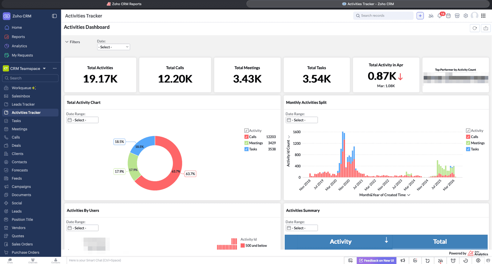Toggle Tasks checkbox in Total Activity Chart legend
This screenshot has width=492, height=264.
coord(246,149)
